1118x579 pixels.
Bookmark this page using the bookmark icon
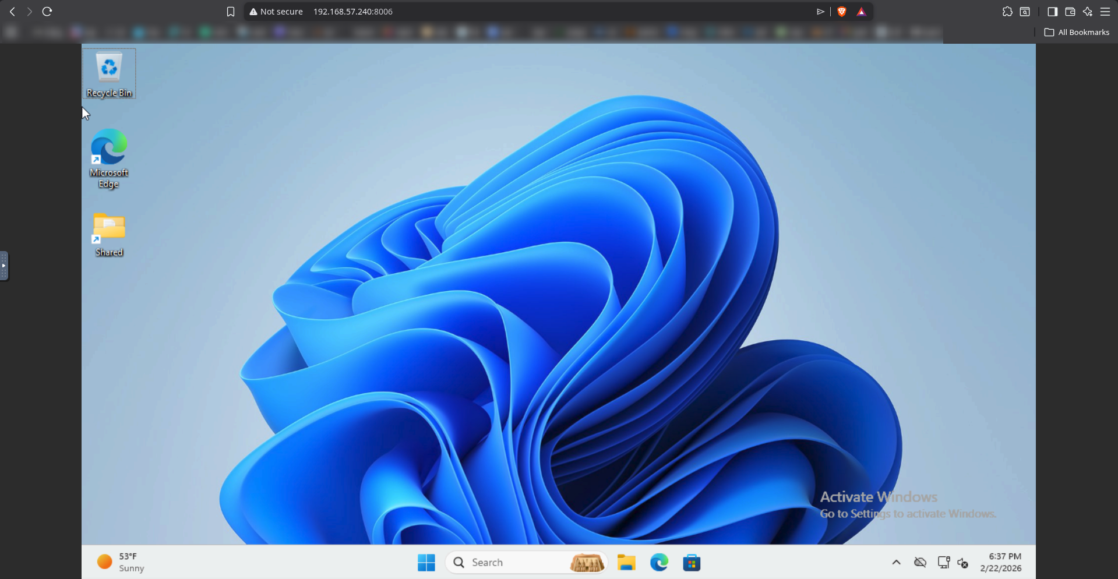(x=231, y=12)
